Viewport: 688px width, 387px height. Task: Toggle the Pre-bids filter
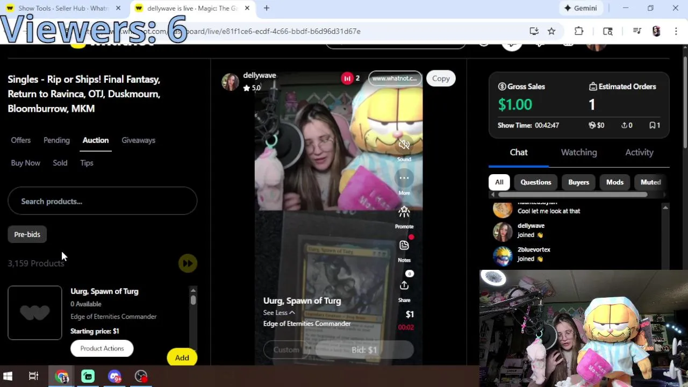[27, 234]
